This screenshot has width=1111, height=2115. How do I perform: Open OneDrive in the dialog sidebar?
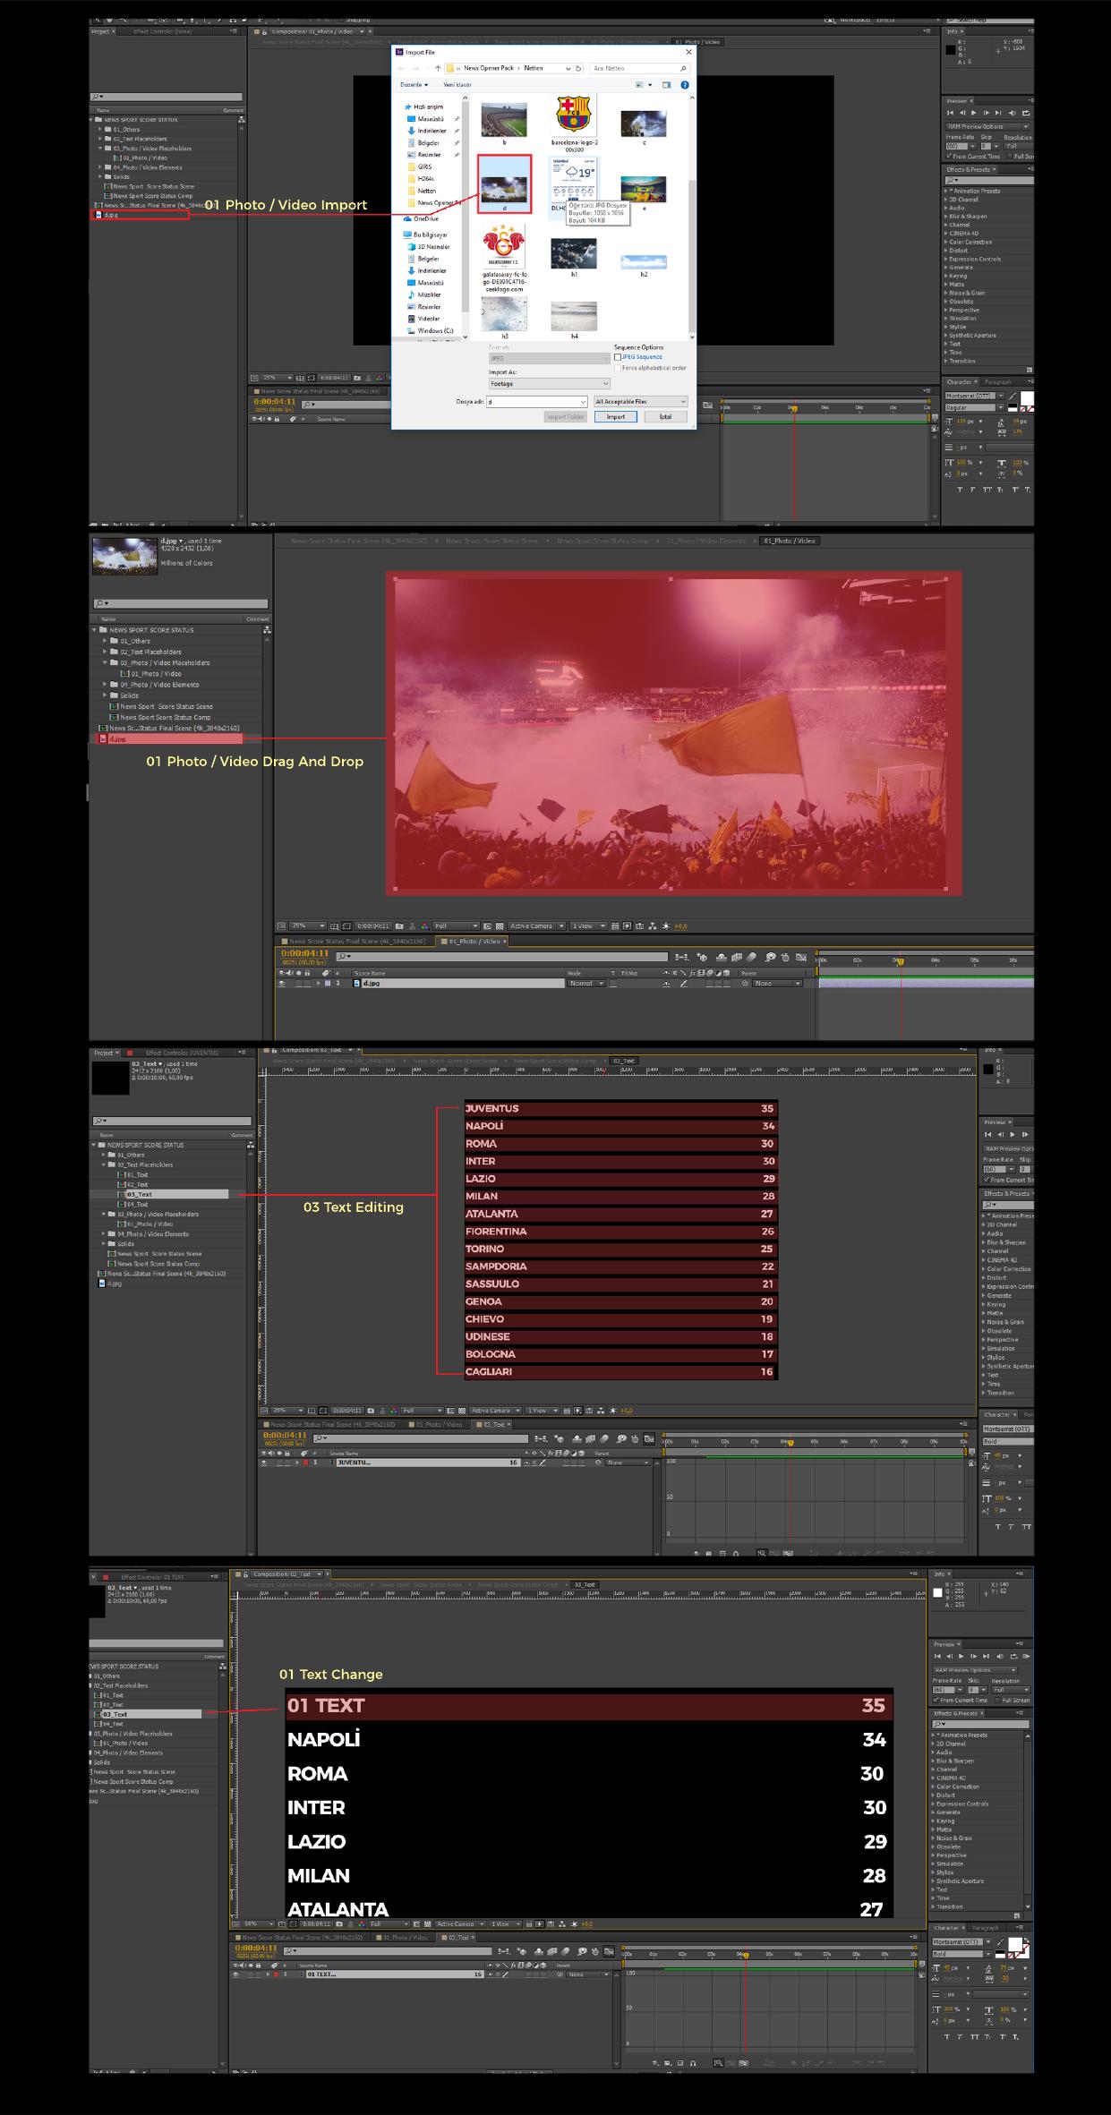pos(425,218)
